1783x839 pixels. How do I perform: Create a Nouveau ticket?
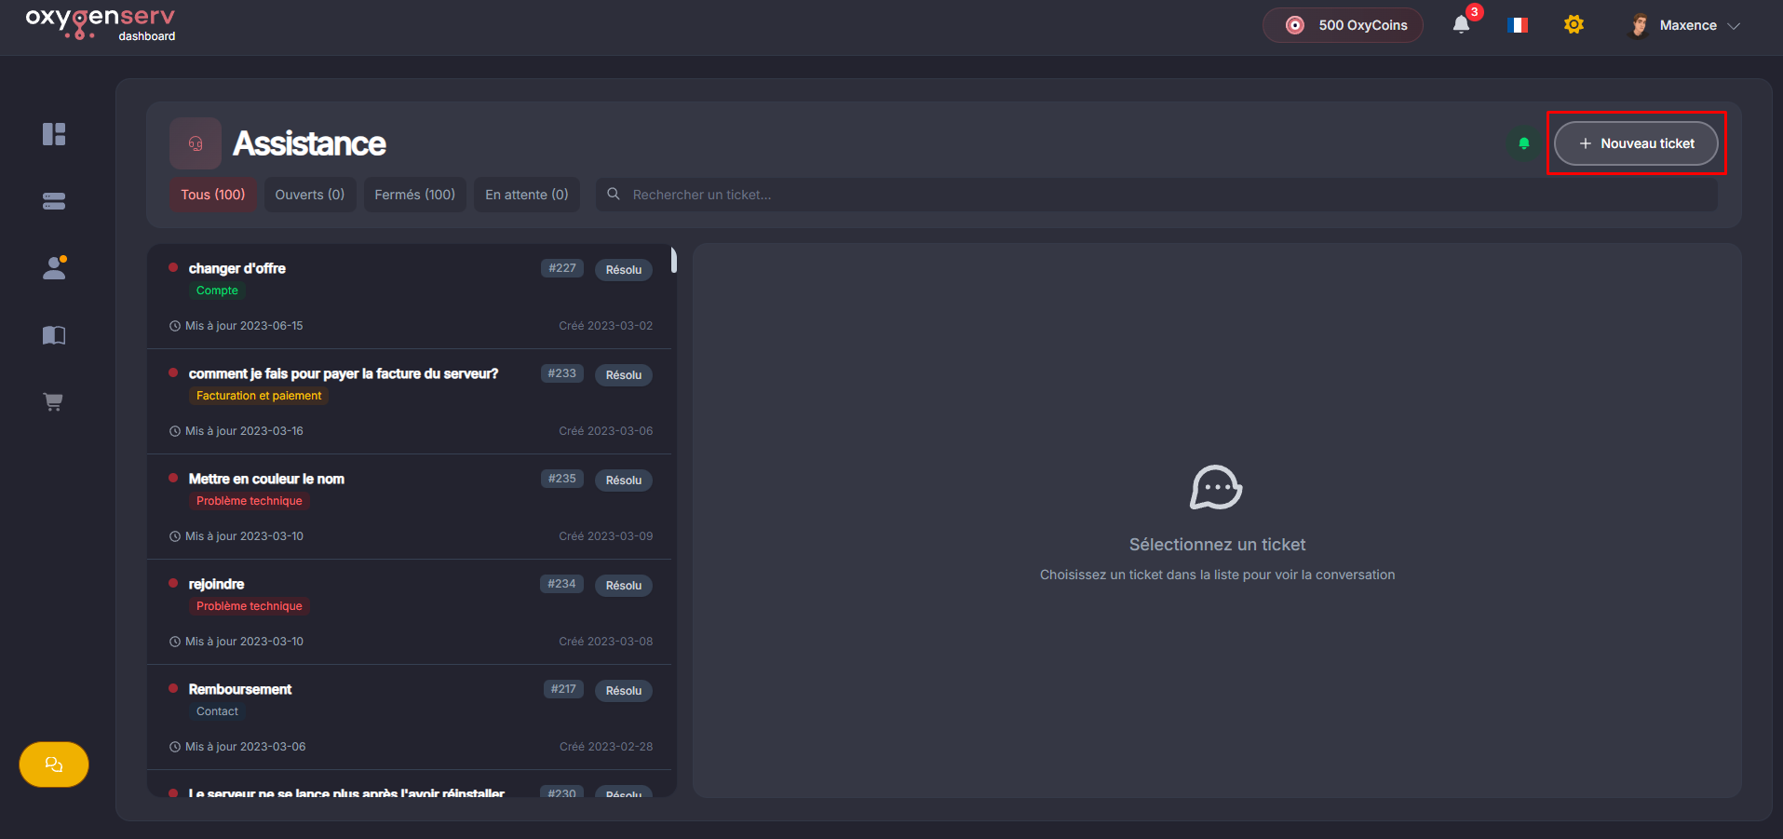point(1636,143)
